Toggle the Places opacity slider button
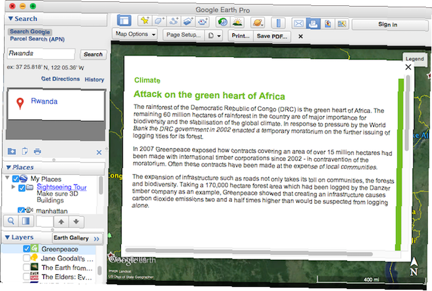The width and height of the screenshot is (432, 291). (26, 221)
